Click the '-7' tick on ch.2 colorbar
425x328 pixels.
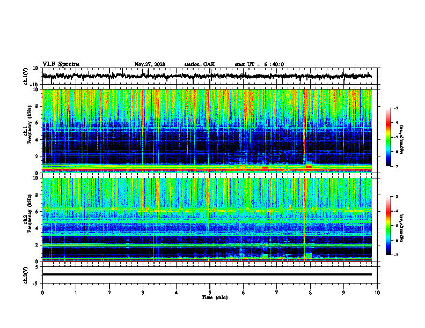(x=395, y=255)
